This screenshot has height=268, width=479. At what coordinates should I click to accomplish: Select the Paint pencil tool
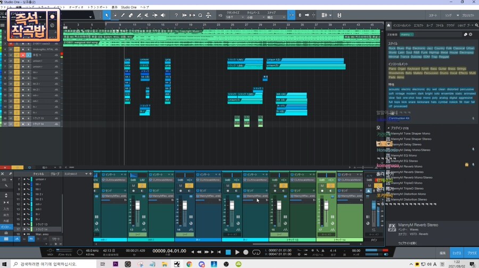pyautogui.click(x=123, y=15)
